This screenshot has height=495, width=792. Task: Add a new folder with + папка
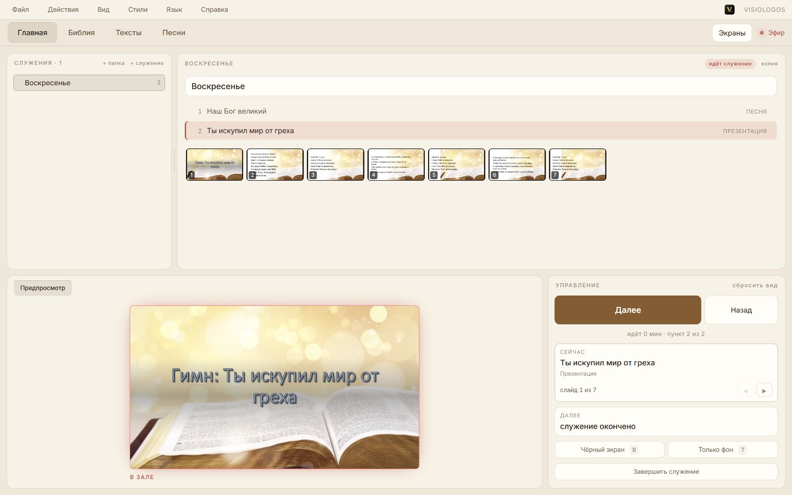114,63
